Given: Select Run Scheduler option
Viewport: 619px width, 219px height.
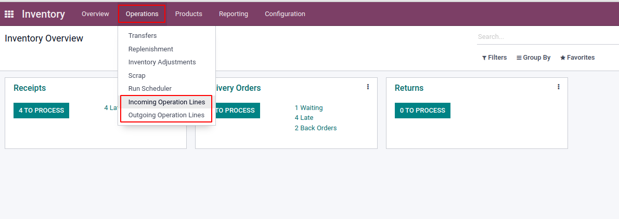Looking at the screenshot, I should tap(150, 89).
